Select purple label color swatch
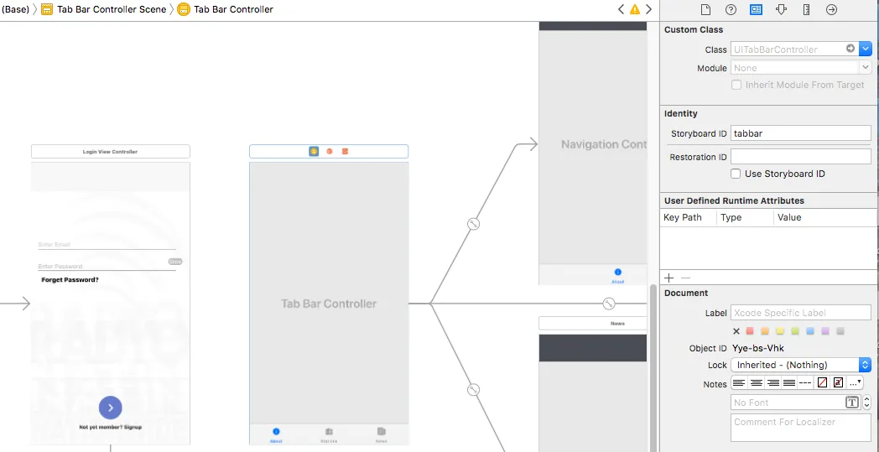The image size is (879, 452). [825, 331]
